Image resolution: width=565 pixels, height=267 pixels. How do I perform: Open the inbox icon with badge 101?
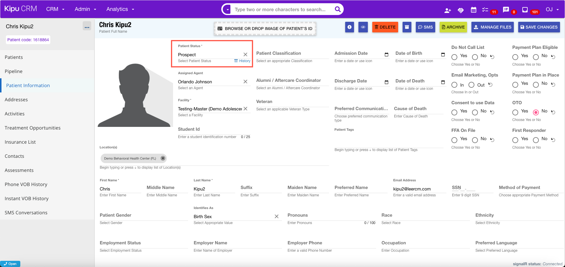[x=525, y=10]
